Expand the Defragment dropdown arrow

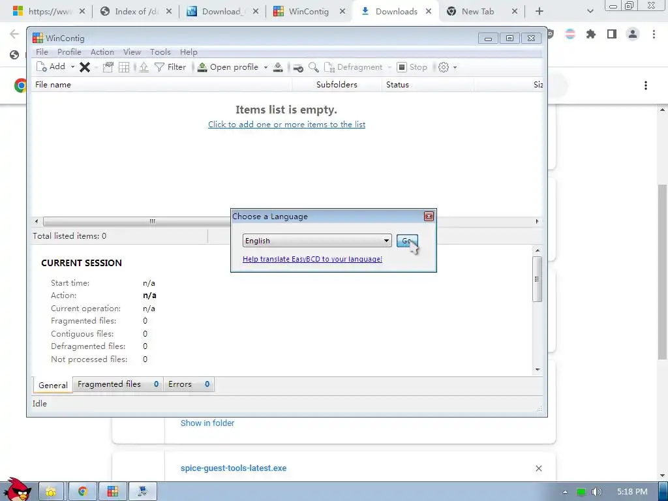tap(389, 67)
